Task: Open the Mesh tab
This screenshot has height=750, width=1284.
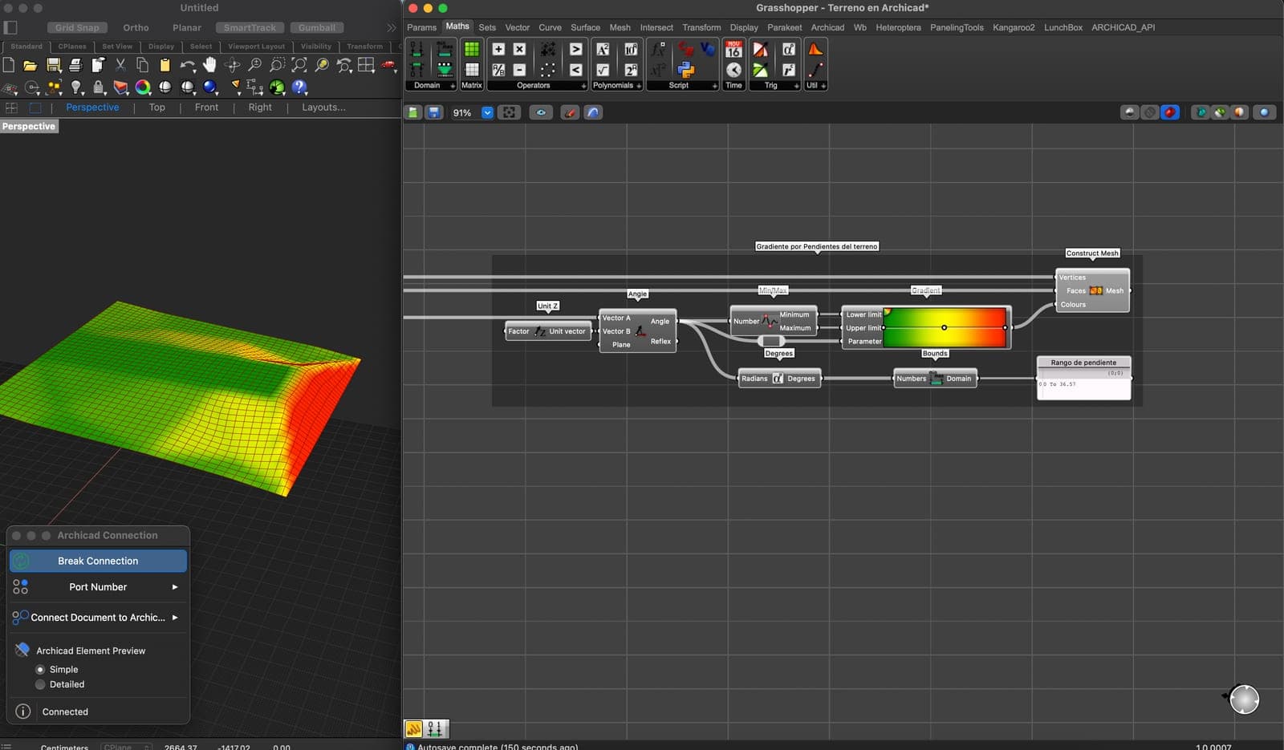Action: click(x=620, y=27)
